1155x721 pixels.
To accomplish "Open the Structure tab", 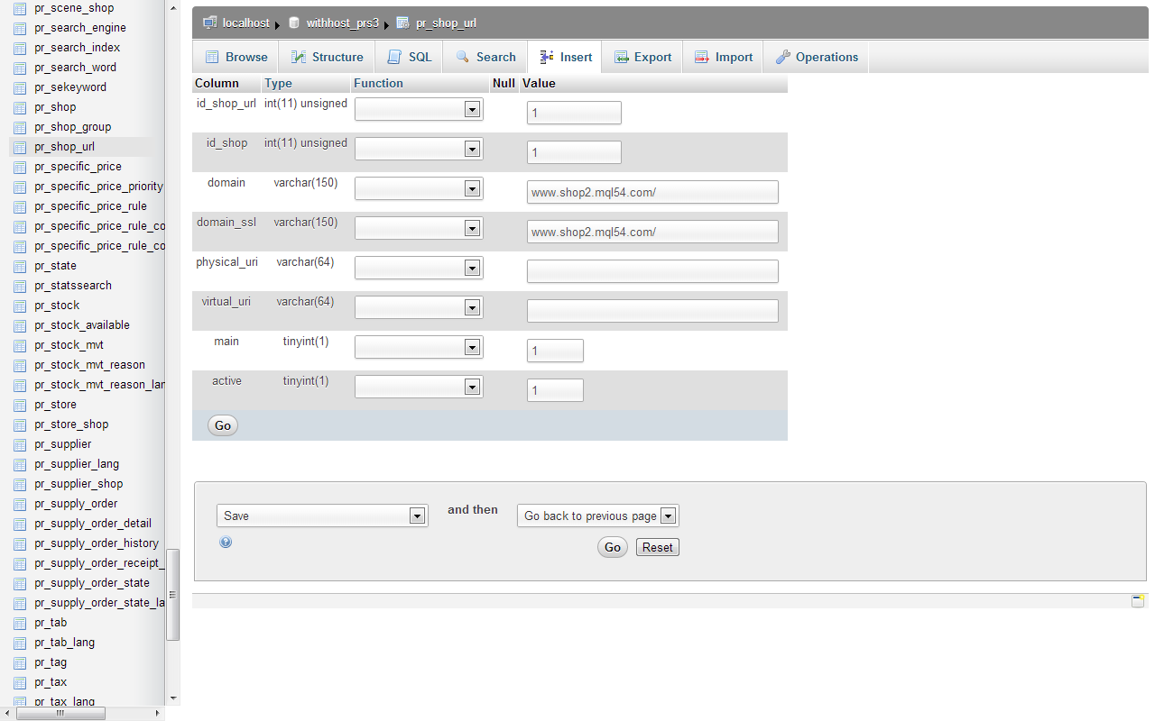I will (327, 57).
